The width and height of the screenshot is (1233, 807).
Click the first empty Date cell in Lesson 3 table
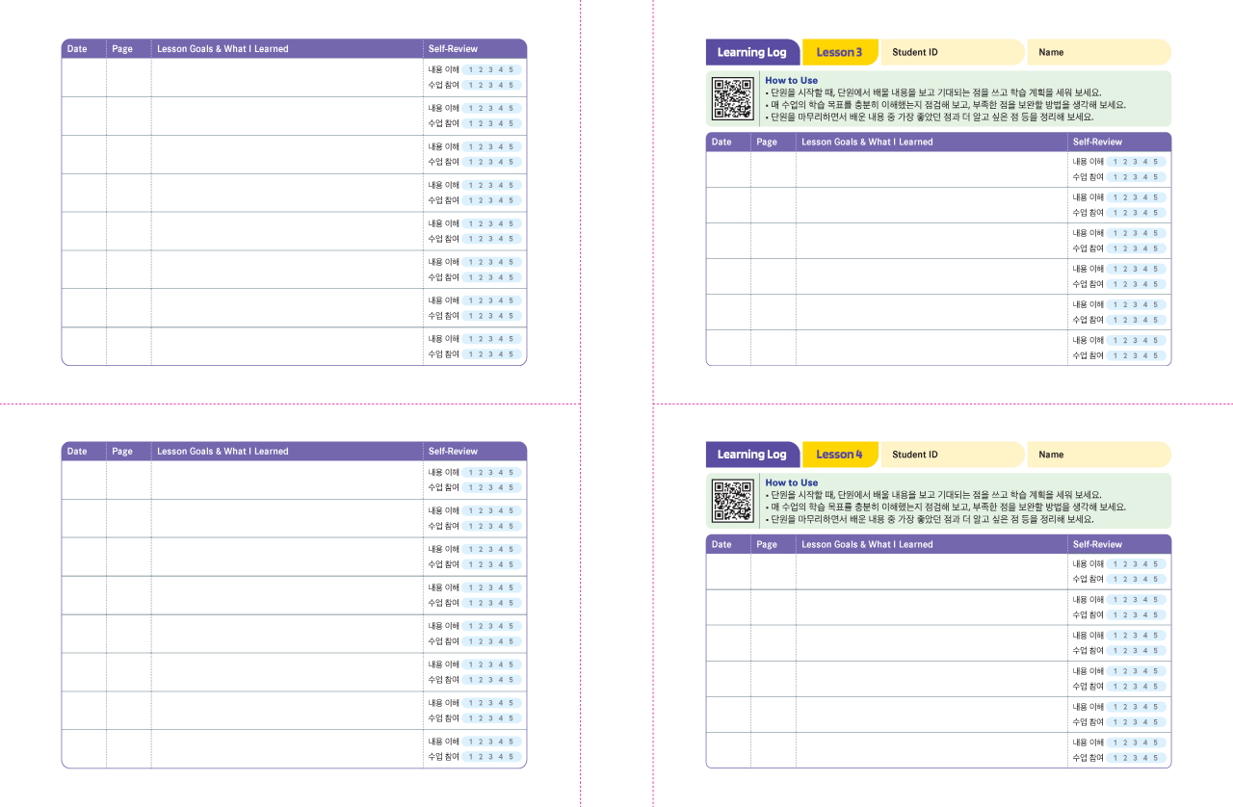tap(728, 169)
